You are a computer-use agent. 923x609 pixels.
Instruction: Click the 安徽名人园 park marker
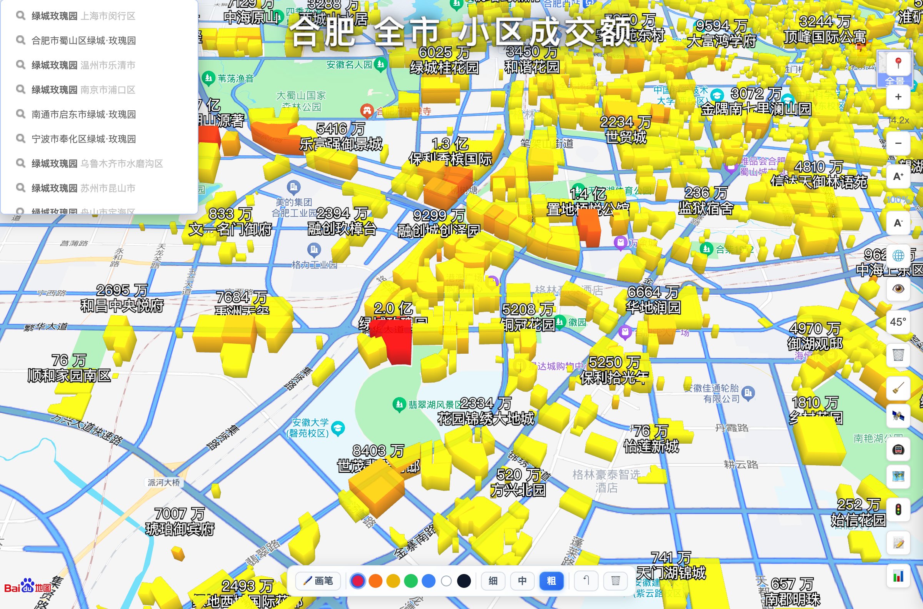381,64
